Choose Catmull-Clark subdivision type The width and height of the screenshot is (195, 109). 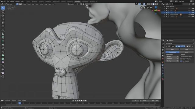(172, 52)
